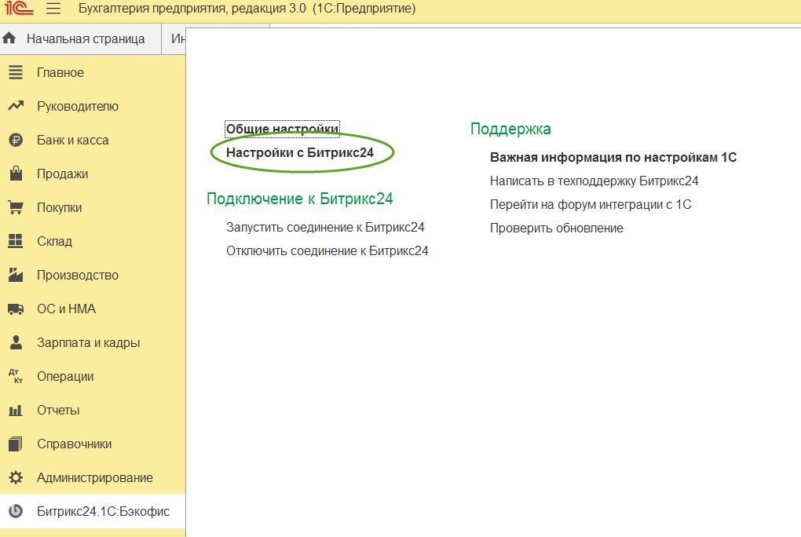
Task: Select Битрикс24.1С:Бэкофис section
Action: 93,511
